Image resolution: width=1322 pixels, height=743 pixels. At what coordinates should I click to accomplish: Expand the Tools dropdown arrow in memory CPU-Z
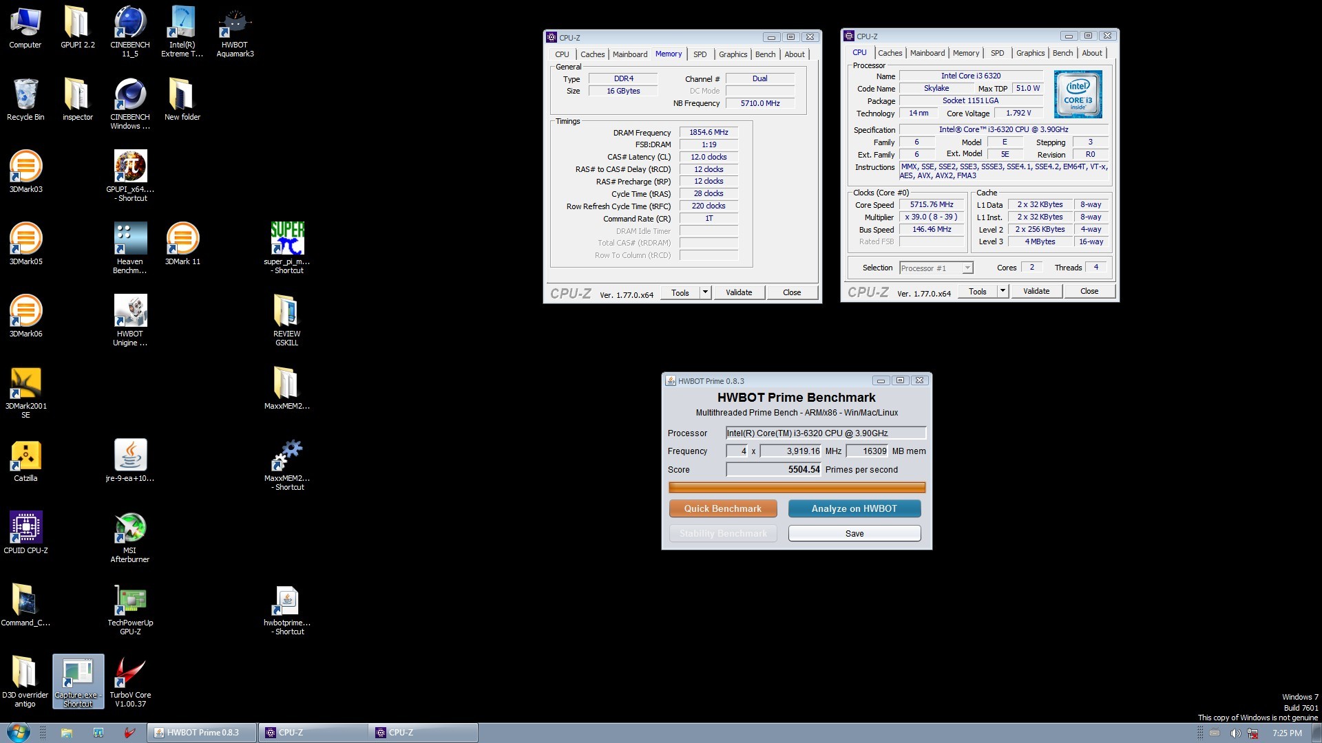click(705, 292)
